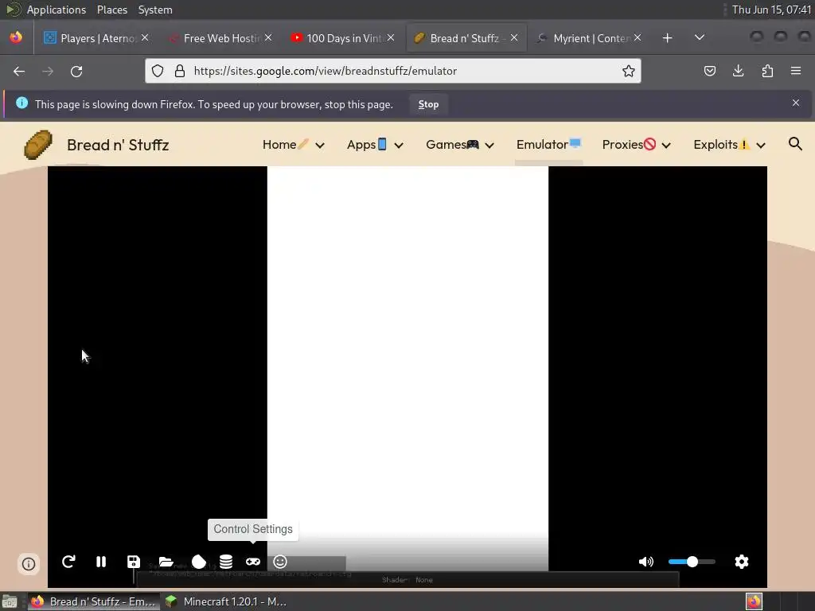Click the load state folder icon
Viewport: 815px width, 611px height.
tap(166, 562)
